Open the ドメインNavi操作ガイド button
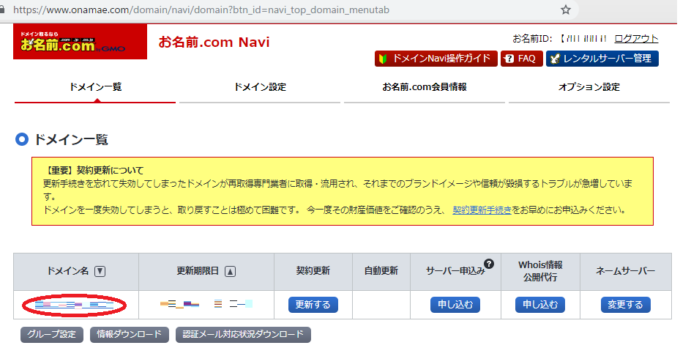680x359 pixels. (x=436, y=59)
